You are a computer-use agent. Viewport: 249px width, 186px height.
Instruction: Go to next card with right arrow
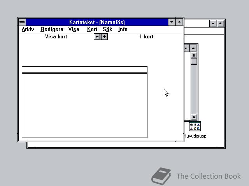(x=104, y=37)
